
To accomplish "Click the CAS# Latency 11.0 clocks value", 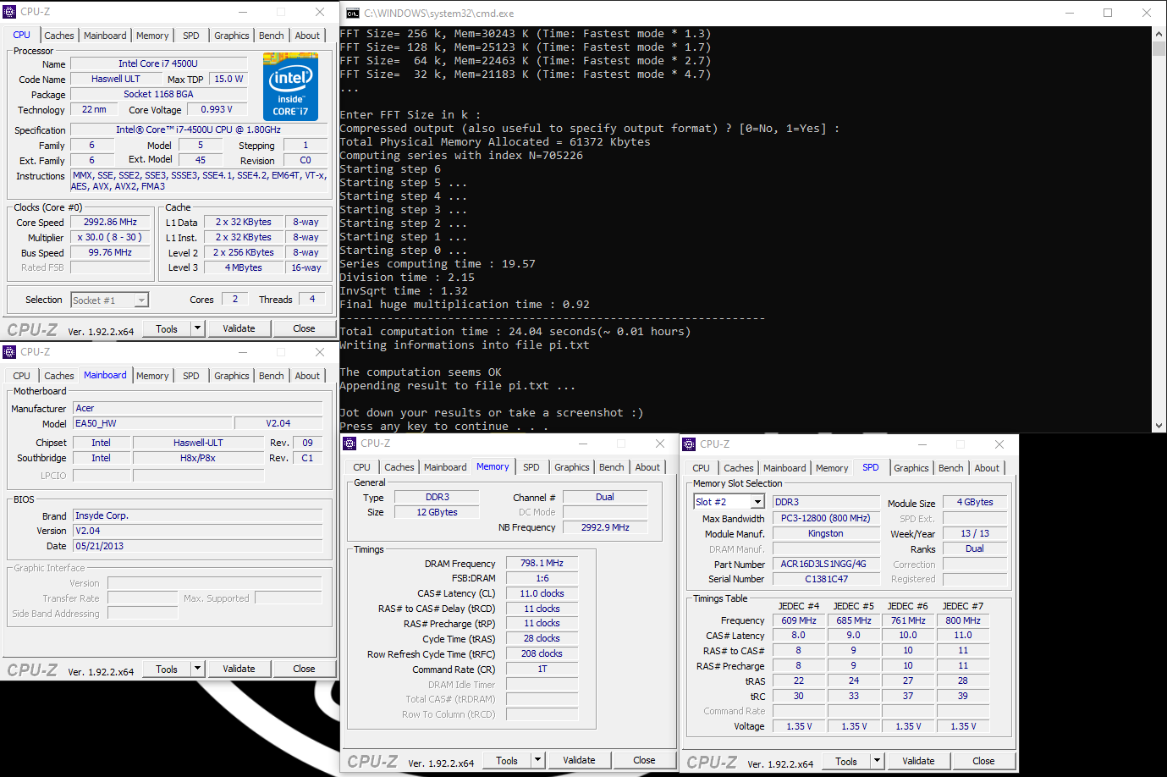I will coord(542,593).
